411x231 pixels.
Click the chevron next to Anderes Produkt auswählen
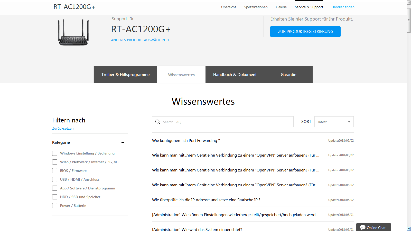169,40
